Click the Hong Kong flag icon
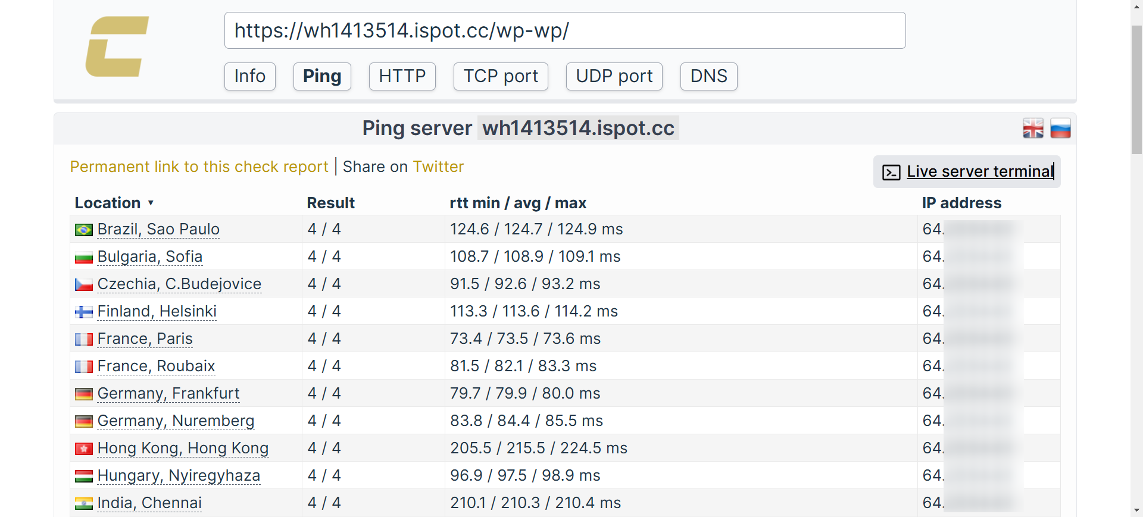The width and height of the screenshot is (1143, 517). [83, 449]
